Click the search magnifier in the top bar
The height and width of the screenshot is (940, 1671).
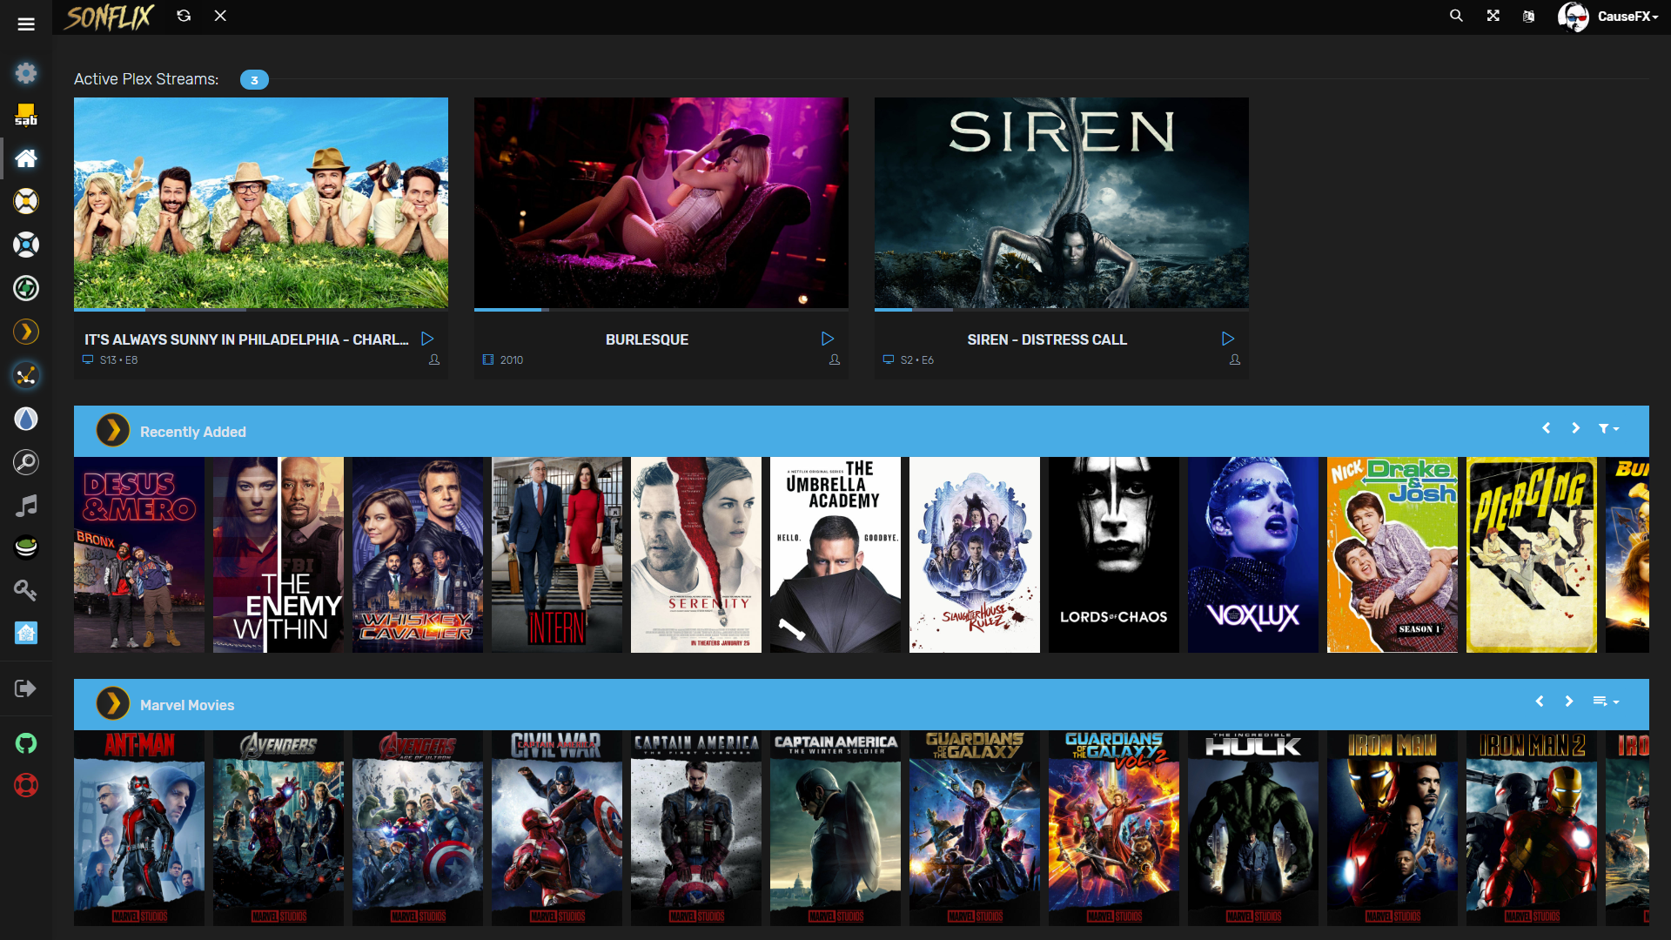[1456, 16]
